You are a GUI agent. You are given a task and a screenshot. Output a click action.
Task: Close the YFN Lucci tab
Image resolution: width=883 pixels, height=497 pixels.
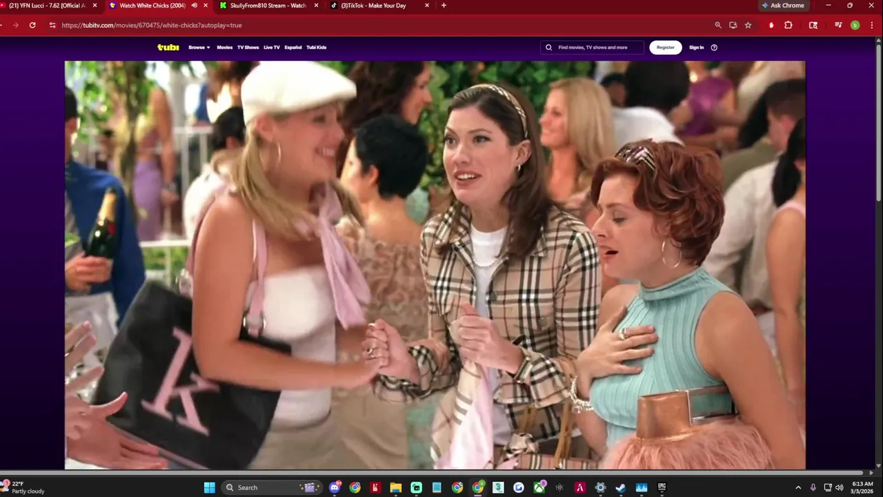(x=95, y=6)
